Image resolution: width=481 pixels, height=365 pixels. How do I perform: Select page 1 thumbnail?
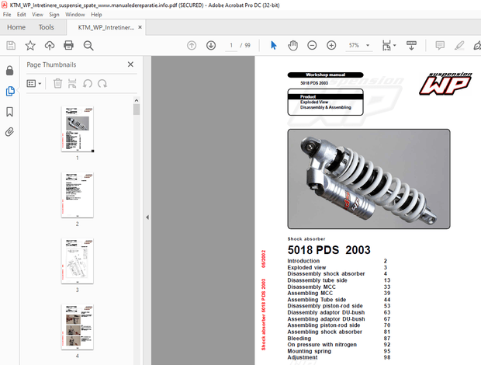coord(78,129)
